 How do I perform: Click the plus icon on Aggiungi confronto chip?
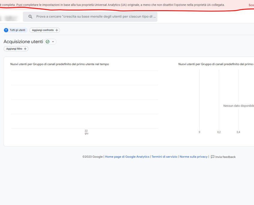(57, 30)
